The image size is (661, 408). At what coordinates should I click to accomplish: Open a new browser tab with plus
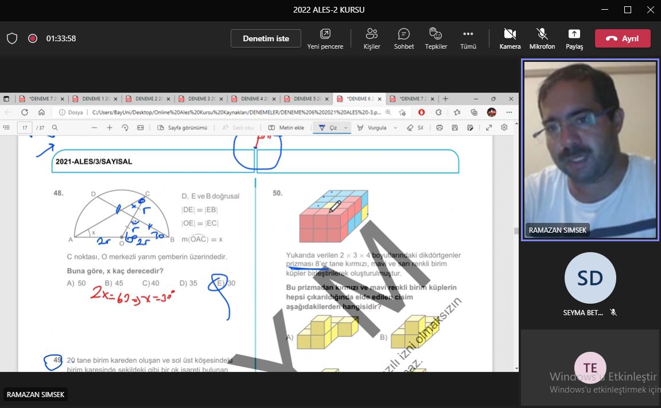(x=445, y=99)
